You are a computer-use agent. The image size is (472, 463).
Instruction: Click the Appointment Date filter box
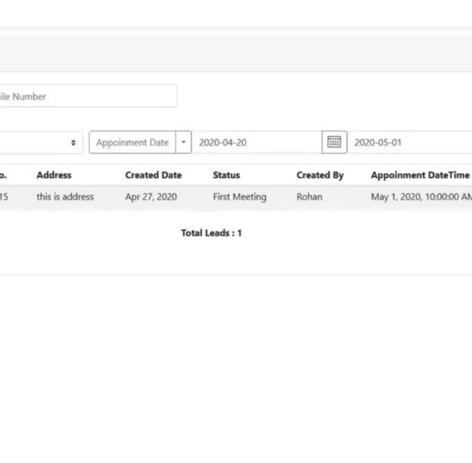(x=132, y=142)
